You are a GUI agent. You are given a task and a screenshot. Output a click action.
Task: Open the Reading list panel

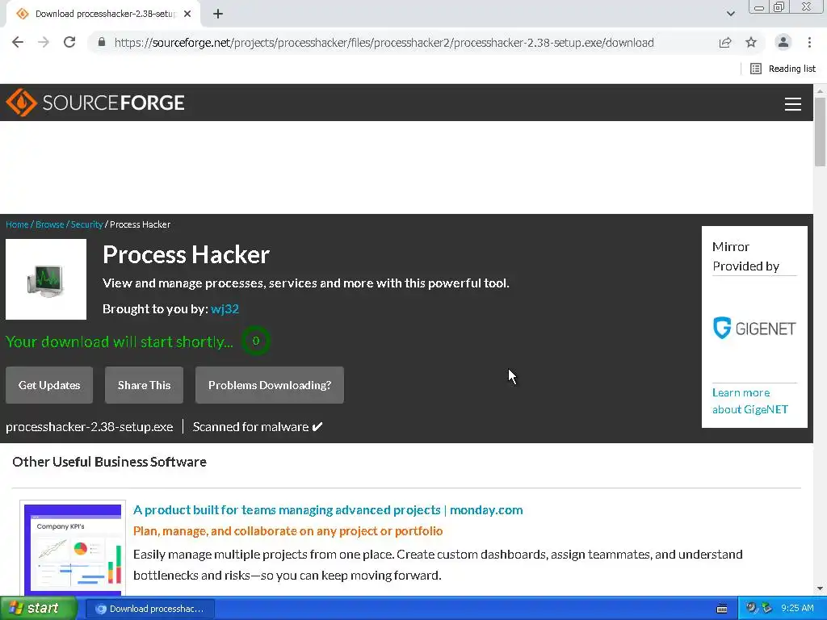pos(783,69)
